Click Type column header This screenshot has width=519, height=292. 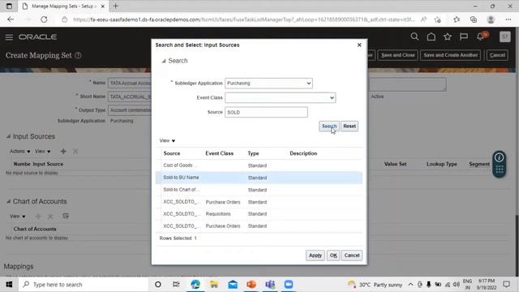[x=253, y=153]
